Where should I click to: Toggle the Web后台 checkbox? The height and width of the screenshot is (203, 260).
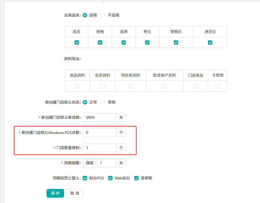click(x=110, y=178)
